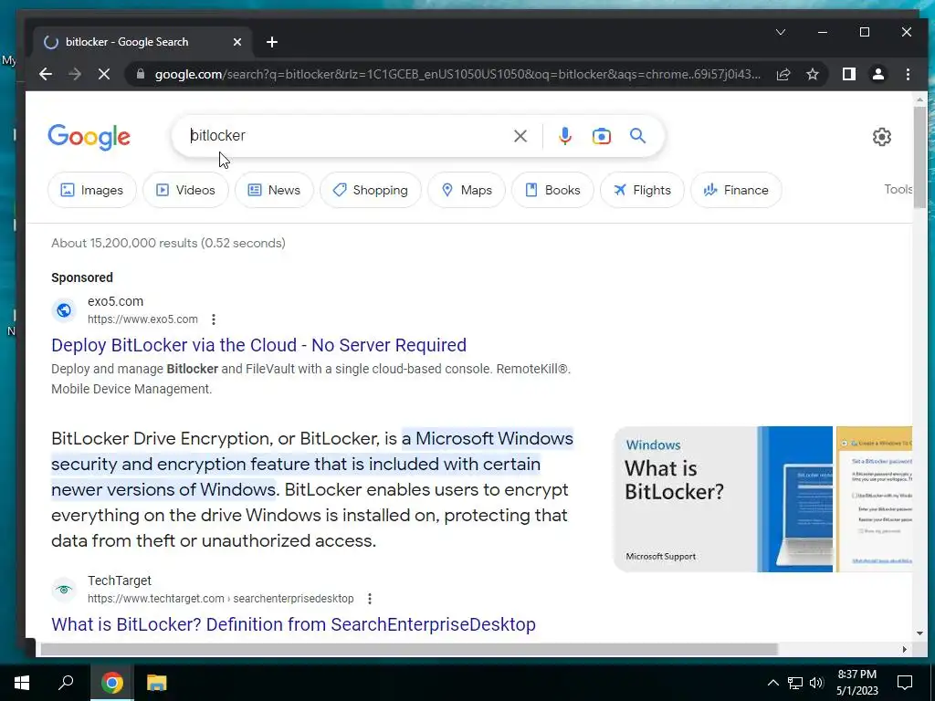Click the vertical page scrollbar

coord(919,157)
